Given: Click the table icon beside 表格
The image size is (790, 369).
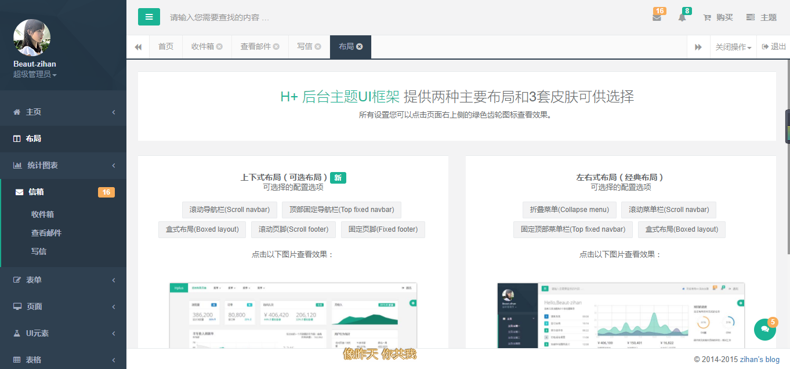Looking at the screenshot, I should (x=17, y=360).
